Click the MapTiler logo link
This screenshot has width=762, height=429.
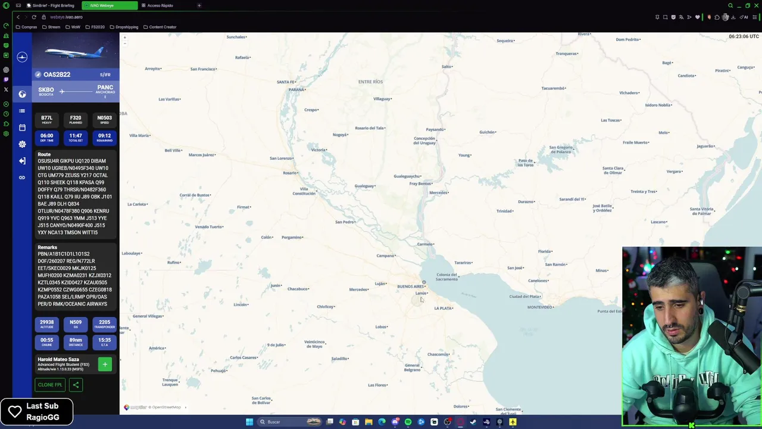pos(135,407)
